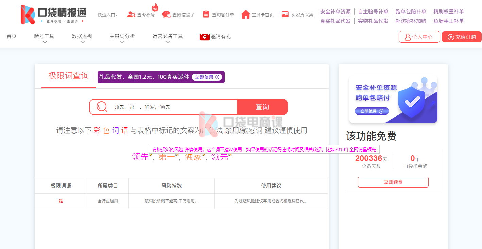Click the 宝贝卡首页 house icon
Image resolution: width=482 pixels, height=249 pixels.
coord(245,14)
